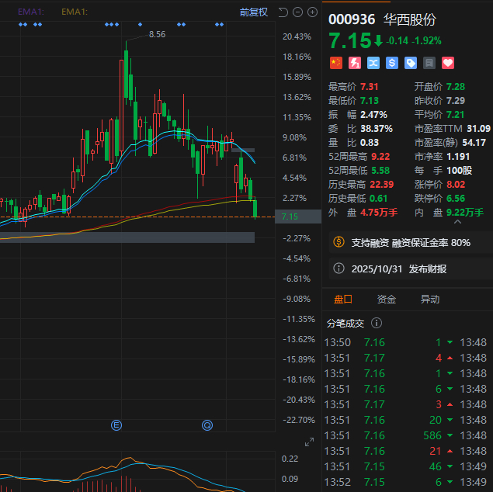493x492 pixels.
Task: Click the 开盘价 7.28 value
Action: tap(456, 87)
